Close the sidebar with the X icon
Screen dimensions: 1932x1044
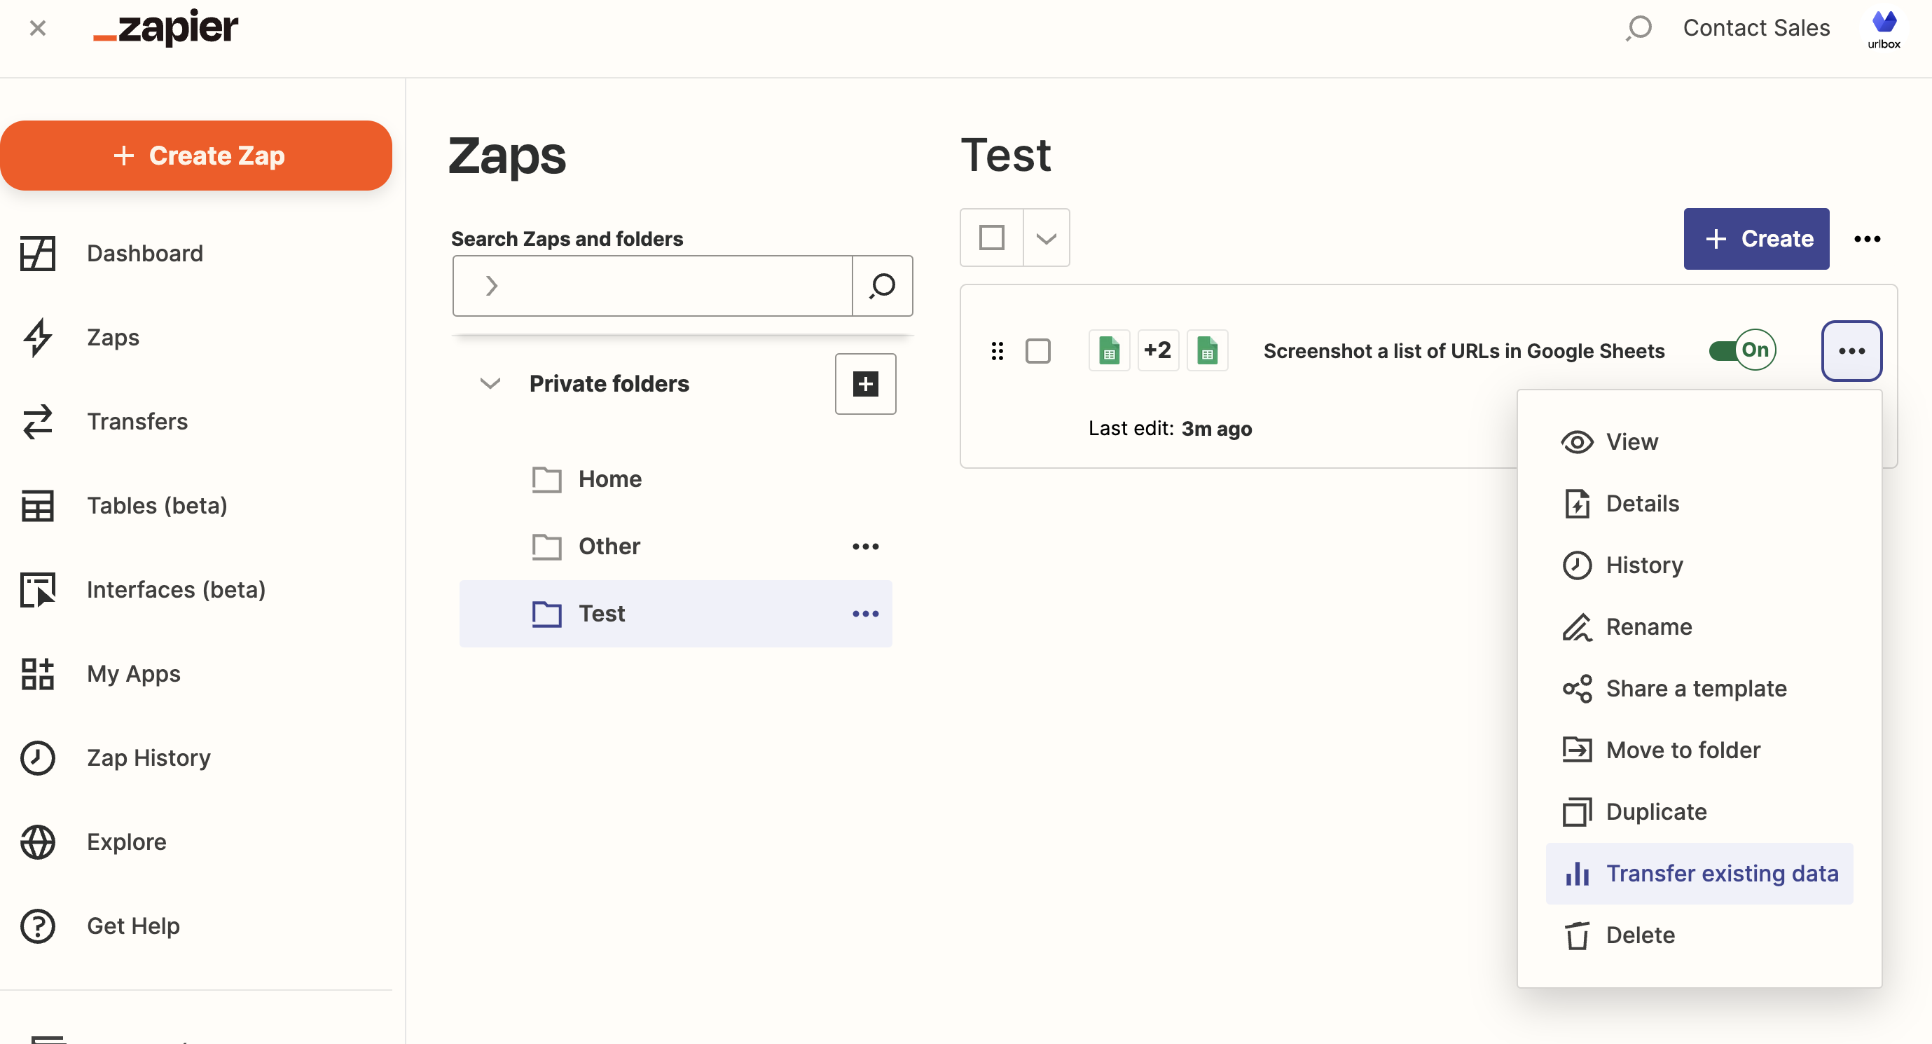click(38, 29)
